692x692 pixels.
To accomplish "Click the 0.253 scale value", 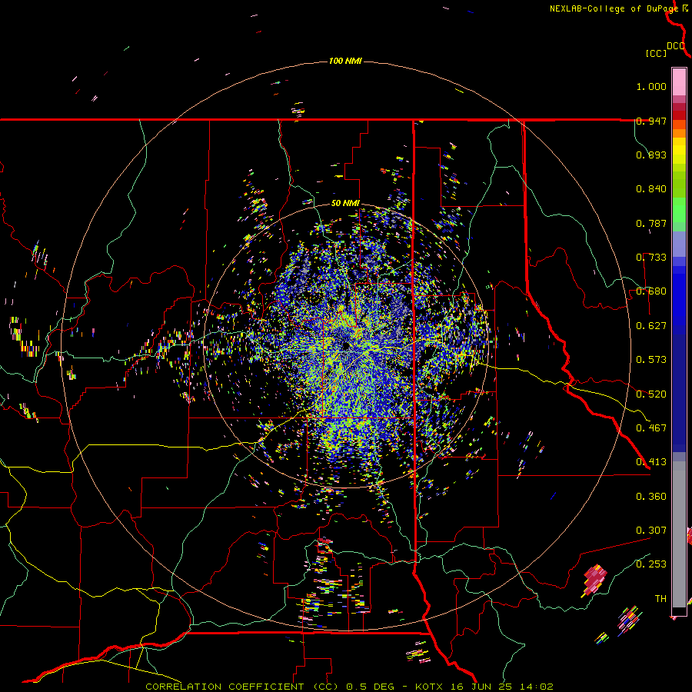I will [x=651, y=564].
